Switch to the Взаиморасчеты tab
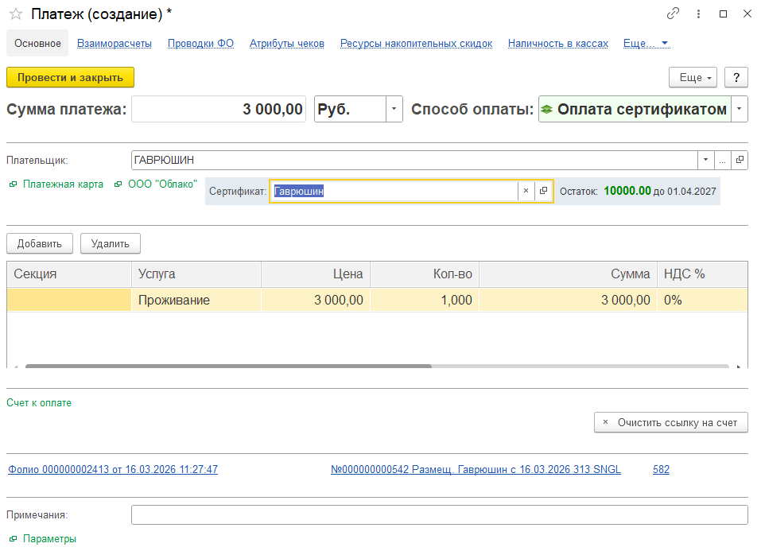This screenshot has height=551, width=761. click(114, 44)
